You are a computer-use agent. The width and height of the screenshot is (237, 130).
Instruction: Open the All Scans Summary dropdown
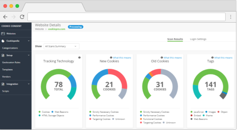(x=61, y=46)
